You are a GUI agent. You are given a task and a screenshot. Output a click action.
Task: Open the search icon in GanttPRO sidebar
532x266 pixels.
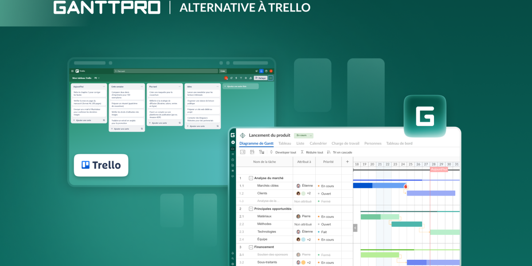tap(233, 258)
